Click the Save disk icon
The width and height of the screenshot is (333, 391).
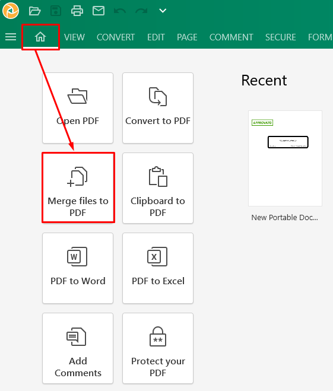pyautogui.click(x=56, y=11)
